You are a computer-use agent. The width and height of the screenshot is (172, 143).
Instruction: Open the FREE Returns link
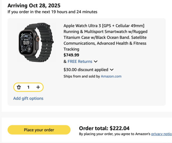point(80,61)
